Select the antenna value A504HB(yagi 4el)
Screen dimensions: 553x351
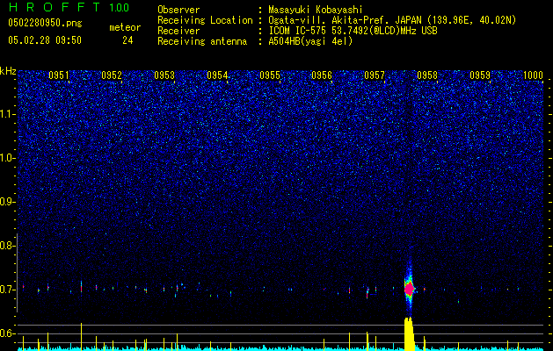tap(310, 41)
